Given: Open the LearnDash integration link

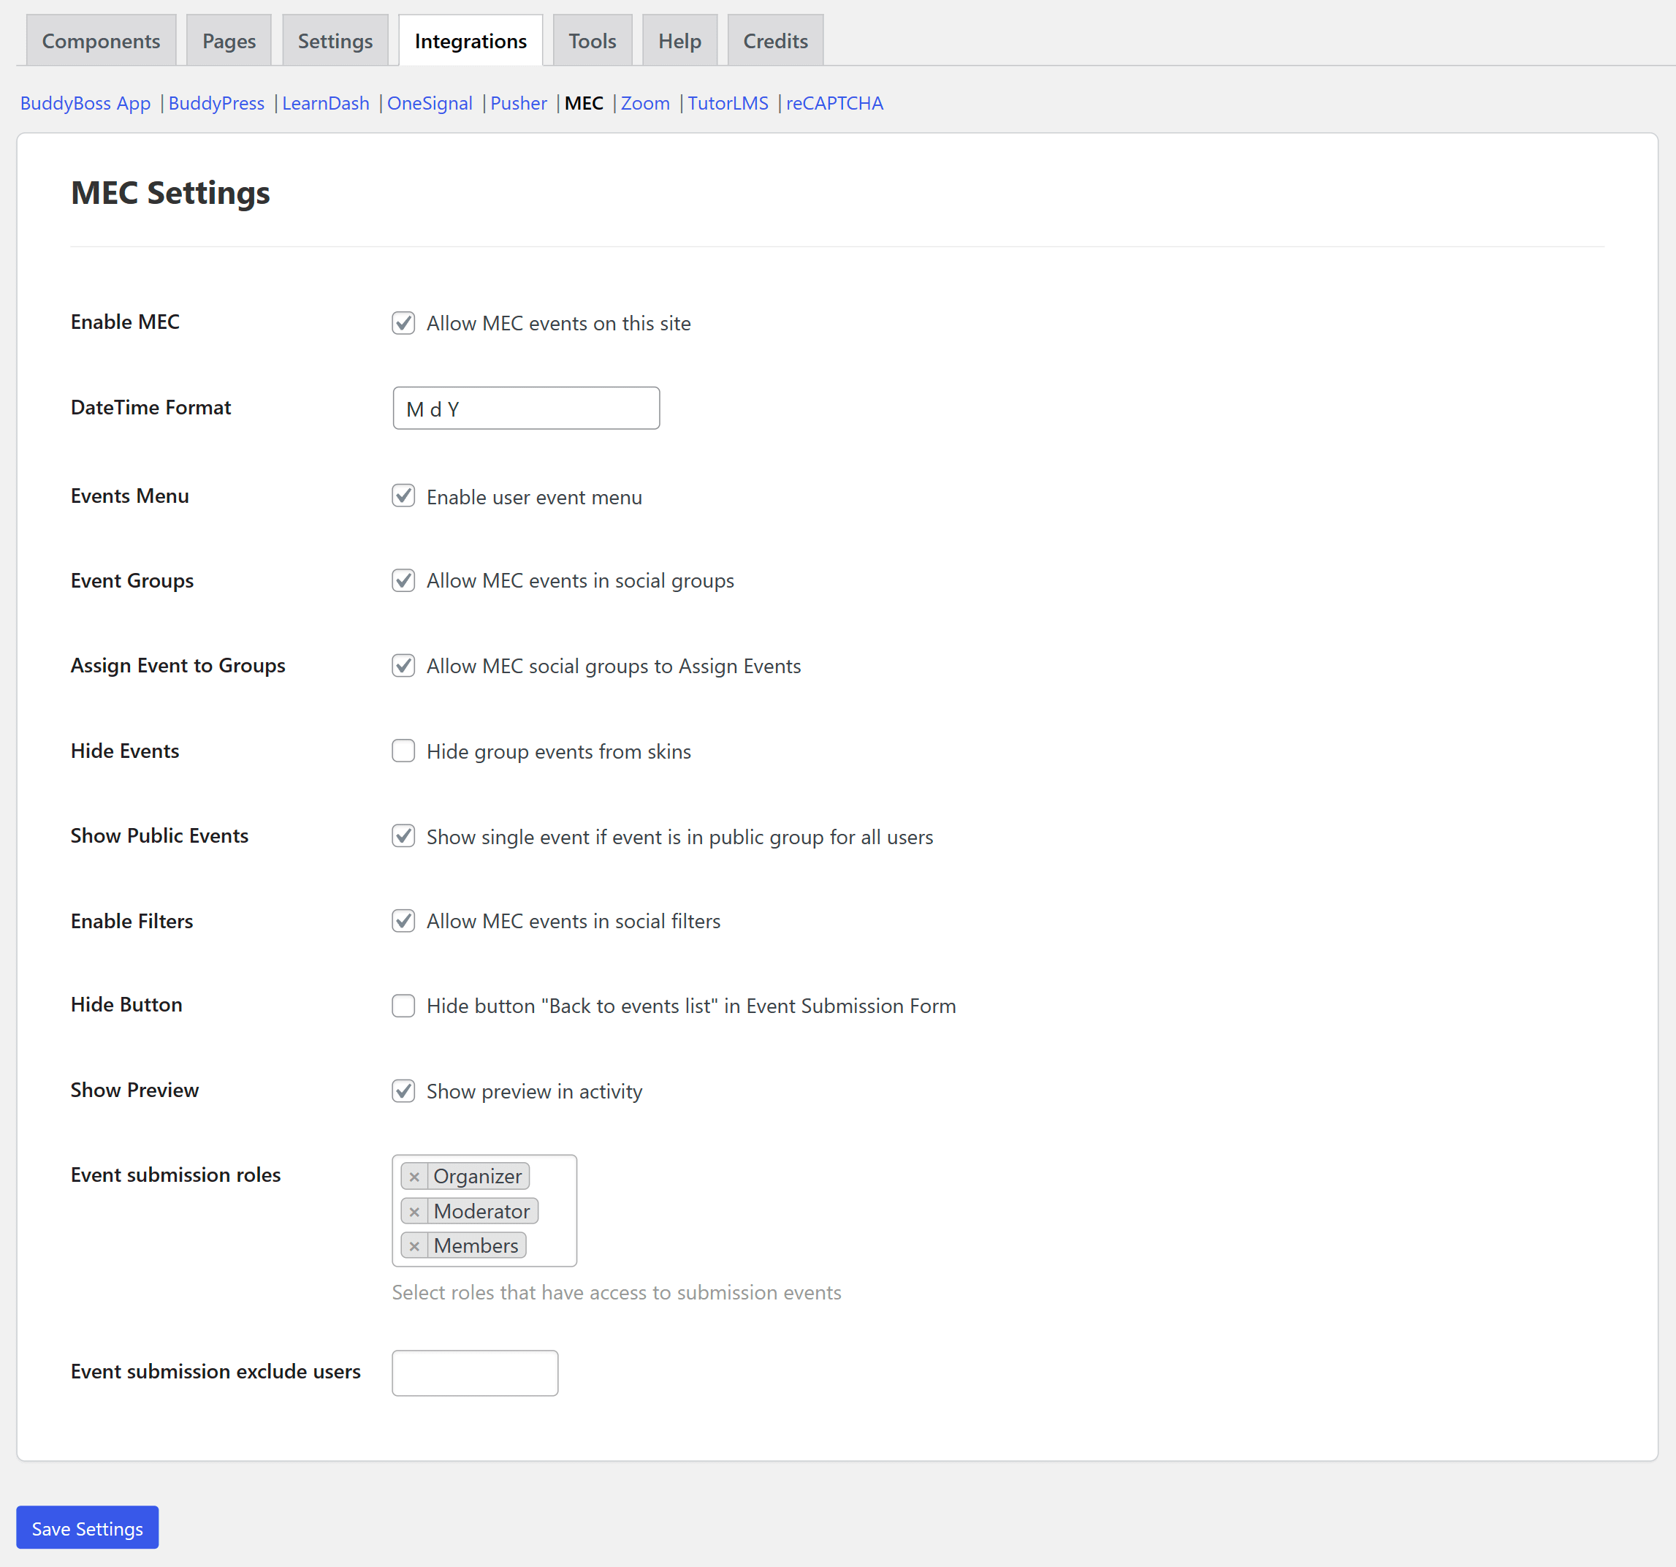Looking at the screenshot, I should coord(325,103).
